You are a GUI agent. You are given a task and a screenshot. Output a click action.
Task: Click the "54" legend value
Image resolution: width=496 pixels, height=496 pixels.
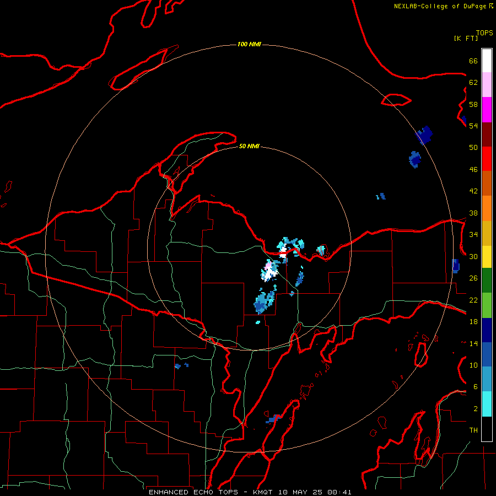[x=473, y=126]
